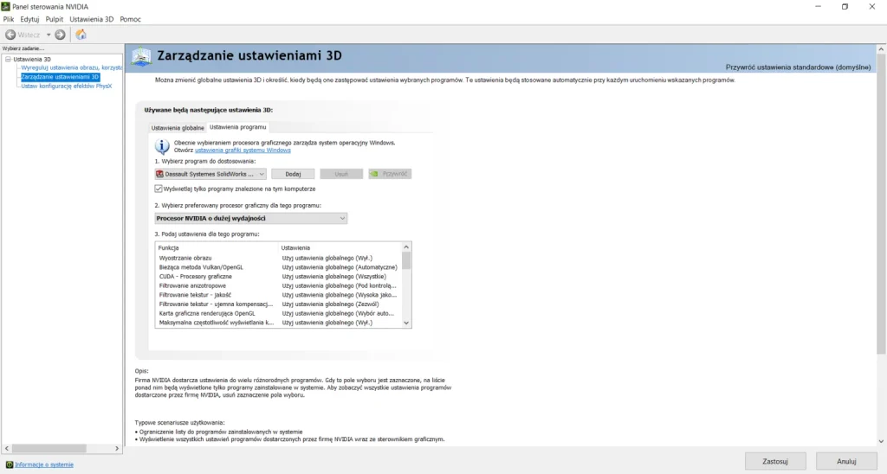Viewport: 887px width, 474px height.
Task: Collapse the Ustawienia 3D tree node
Action: (x=8, y=59)
